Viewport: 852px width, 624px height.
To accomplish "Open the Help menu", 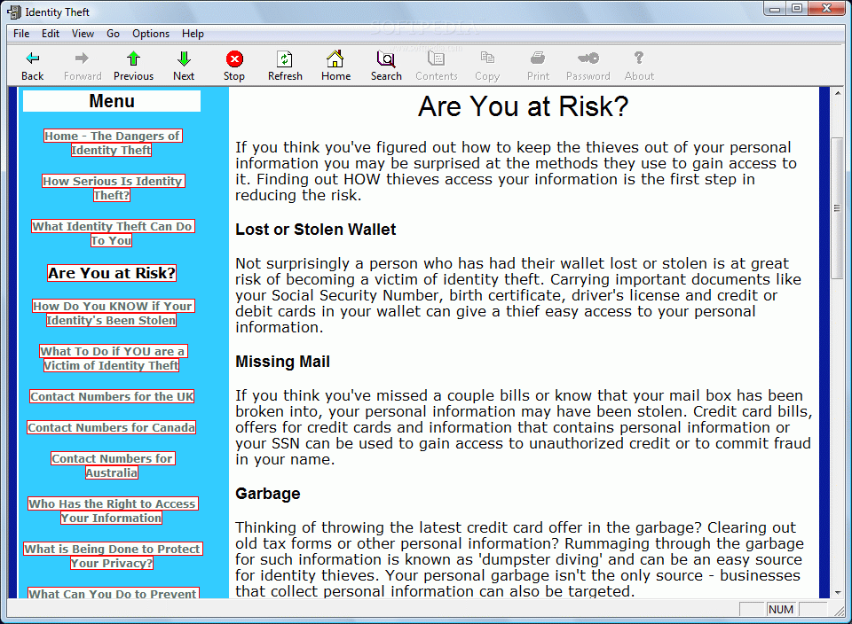I will [x=193, y=34].
